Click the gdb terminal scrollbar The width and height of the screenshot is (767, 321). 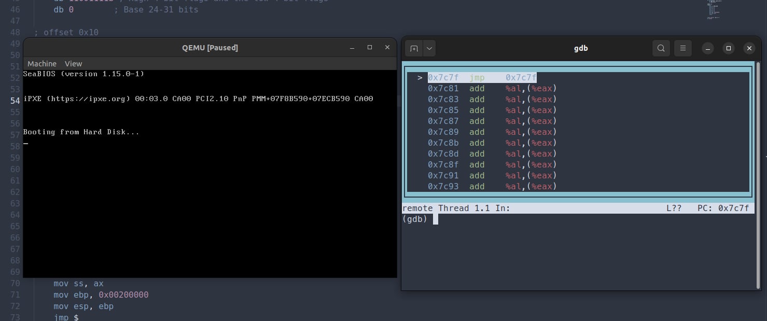click(x=758, y=174)
